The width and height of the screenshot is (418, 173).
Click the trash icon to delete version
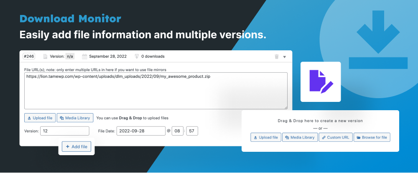pyautogui.click(x=276, y=57)
